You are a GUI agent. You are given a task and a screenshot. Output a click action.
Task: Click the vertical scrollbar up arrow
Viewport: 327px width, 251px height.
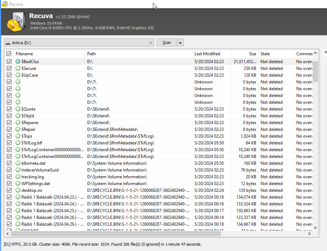pyautogui.click(x=315, y=53)
